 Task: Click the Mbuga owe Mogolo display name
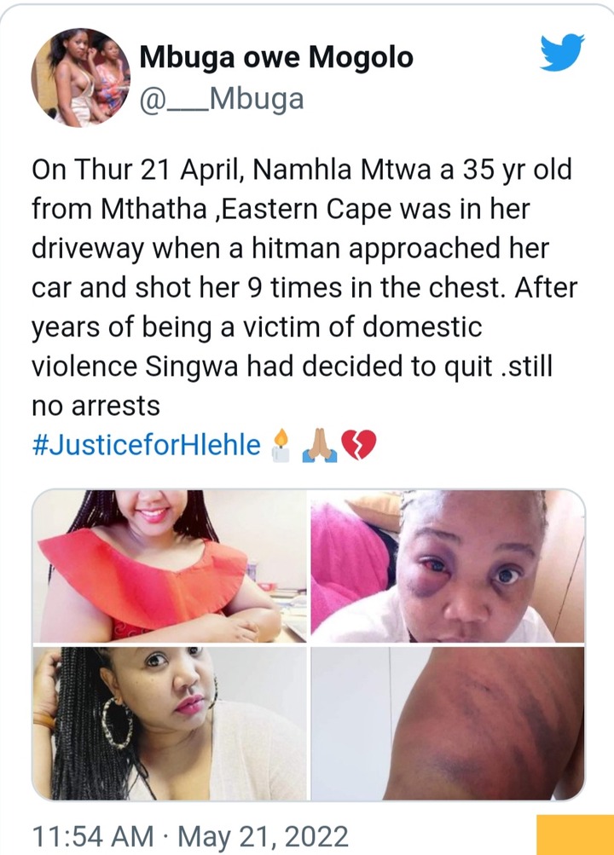pyautogui.click(x=276, y=57)
